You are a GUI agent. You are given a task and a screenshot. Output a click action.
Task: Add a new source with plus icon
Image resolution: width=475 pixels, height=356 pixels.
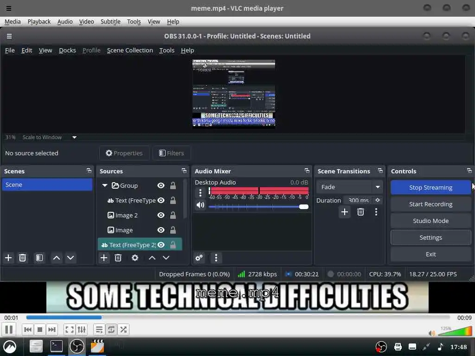point(104,258)
